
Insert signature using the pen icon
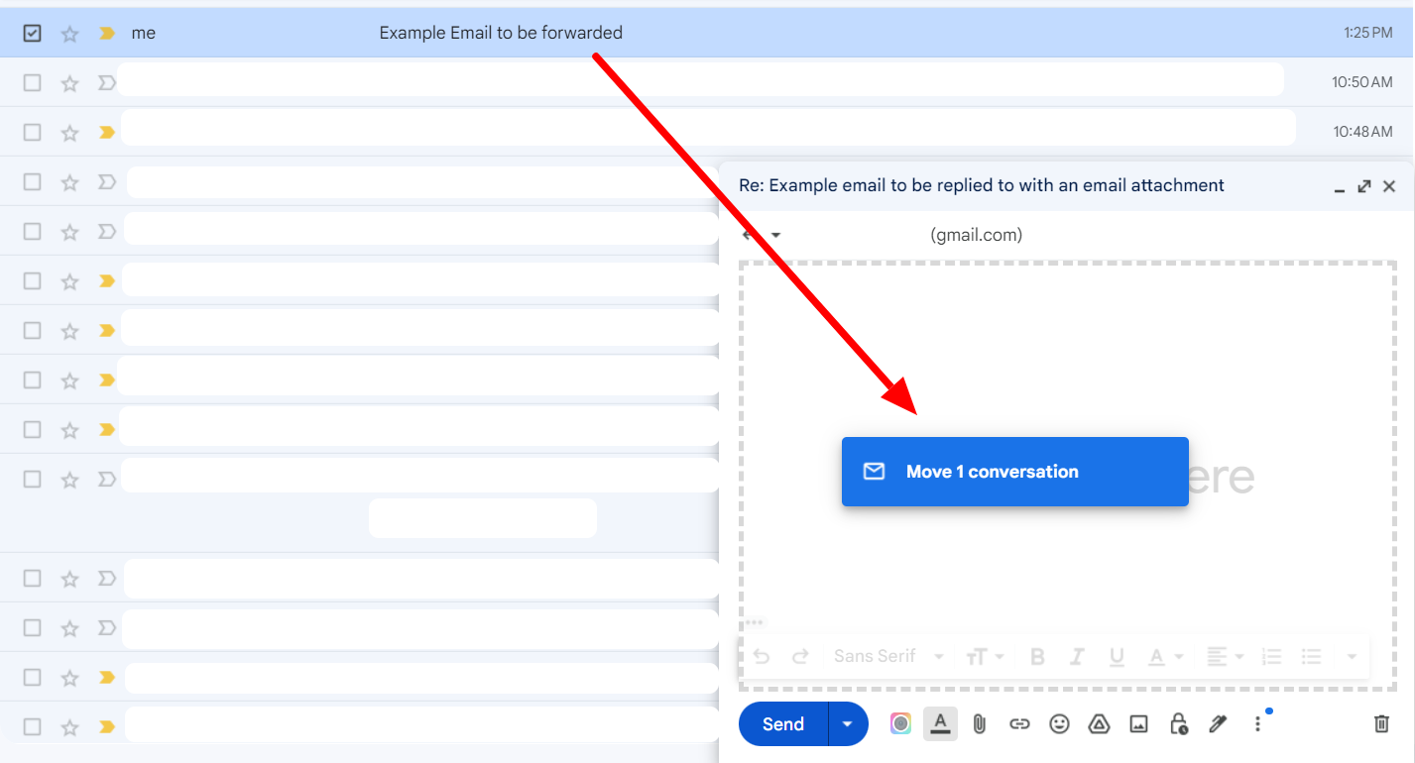(1218, 724)
